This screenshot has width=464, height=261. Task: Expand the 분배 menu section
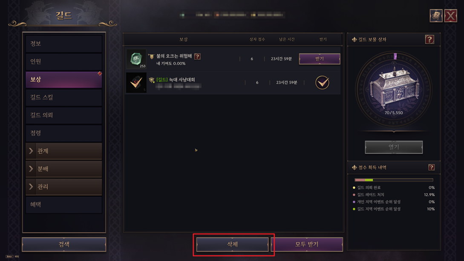point(64,169)
